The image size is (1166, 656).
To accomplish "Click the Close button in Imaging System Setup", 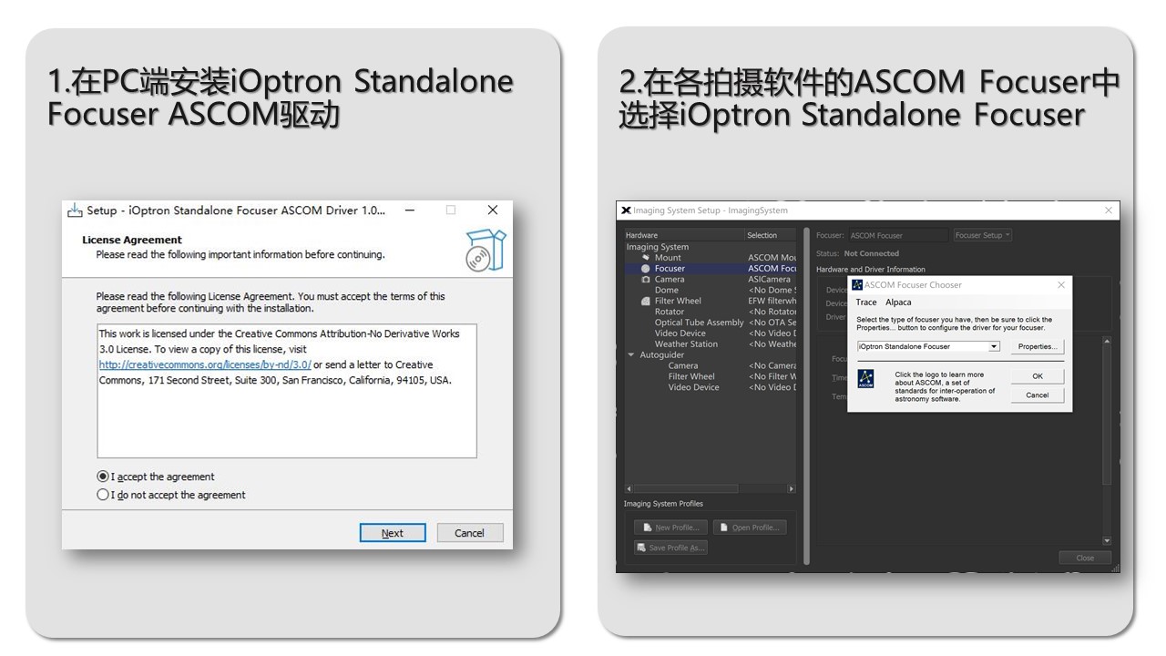I will pyautogui.click(x=1085, y=558).
